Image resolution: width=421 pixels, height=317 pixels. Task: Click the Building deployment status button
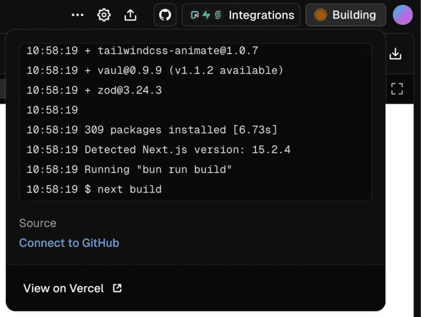click(x=346, y=15)
